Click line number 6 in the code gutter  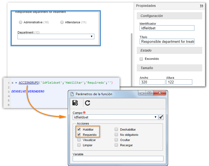click(9, 105)
